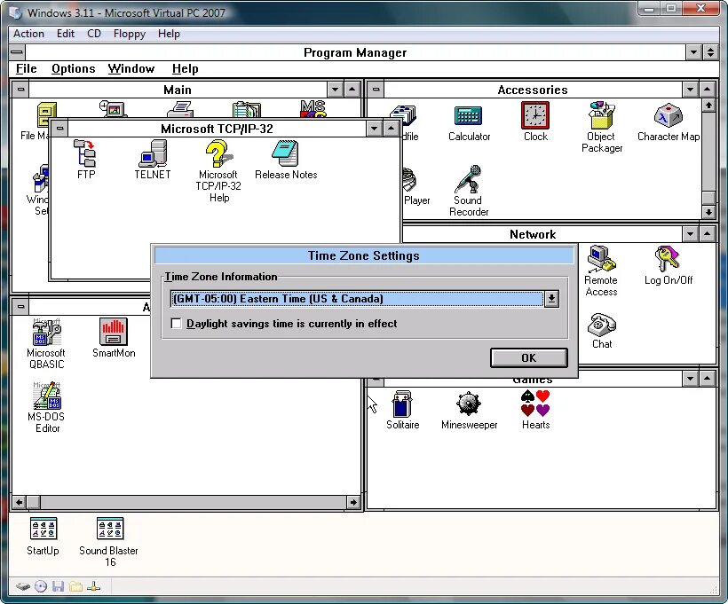Open the Release Notes icon
Screen dimensions: 728x604
point(286,159)
